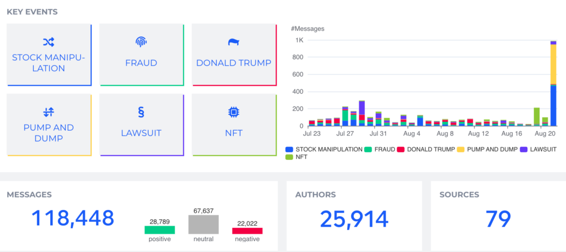Click the gray neutral sentiment bar
The width and height of the screenshot is (566, 252).
click(x=203, y=224)
